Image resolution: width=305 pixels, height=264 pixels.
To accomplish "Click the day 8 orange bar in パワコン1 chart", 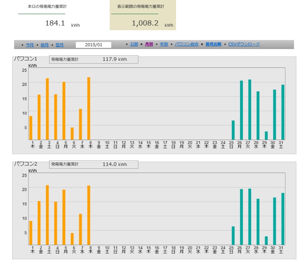I will pyautogui.click(x=89, y=109).
